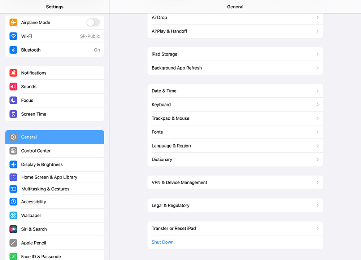
Task: Tap the Date & Time label
Action: click(164, 91)
